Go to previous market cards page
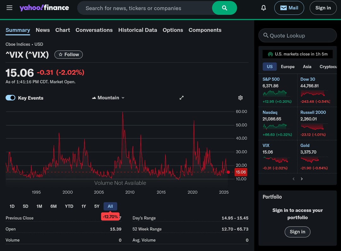Screen dimensions: 341x251 pos(293,179)
